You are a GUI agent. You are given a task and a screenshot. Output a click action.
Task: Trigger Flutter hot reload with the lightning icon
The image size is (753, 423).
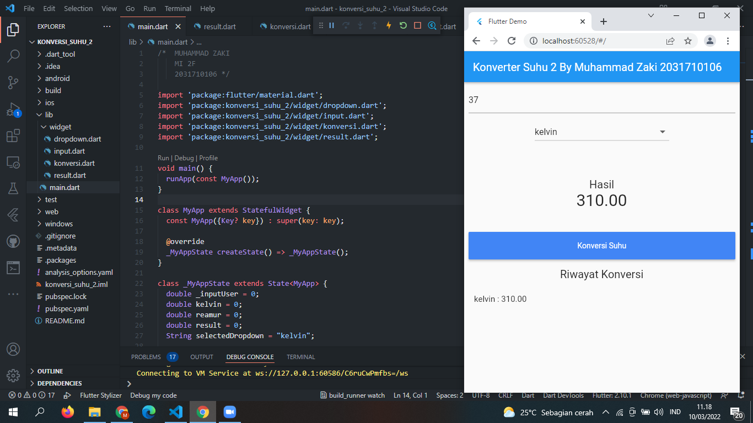click(389, 26)
